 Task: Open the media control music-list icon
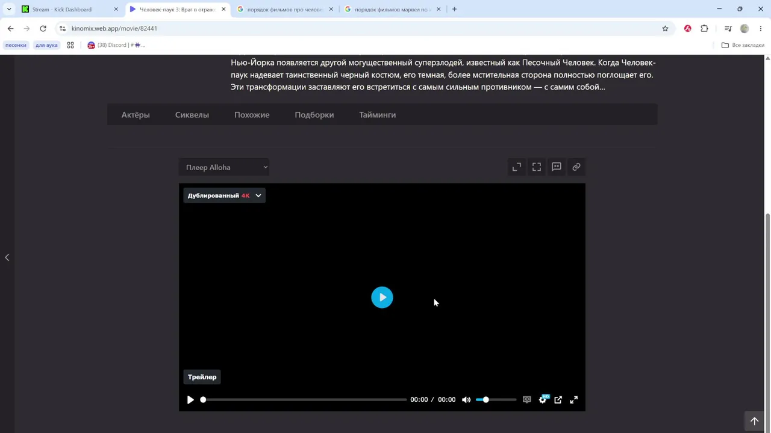click(x=728, y=28)
